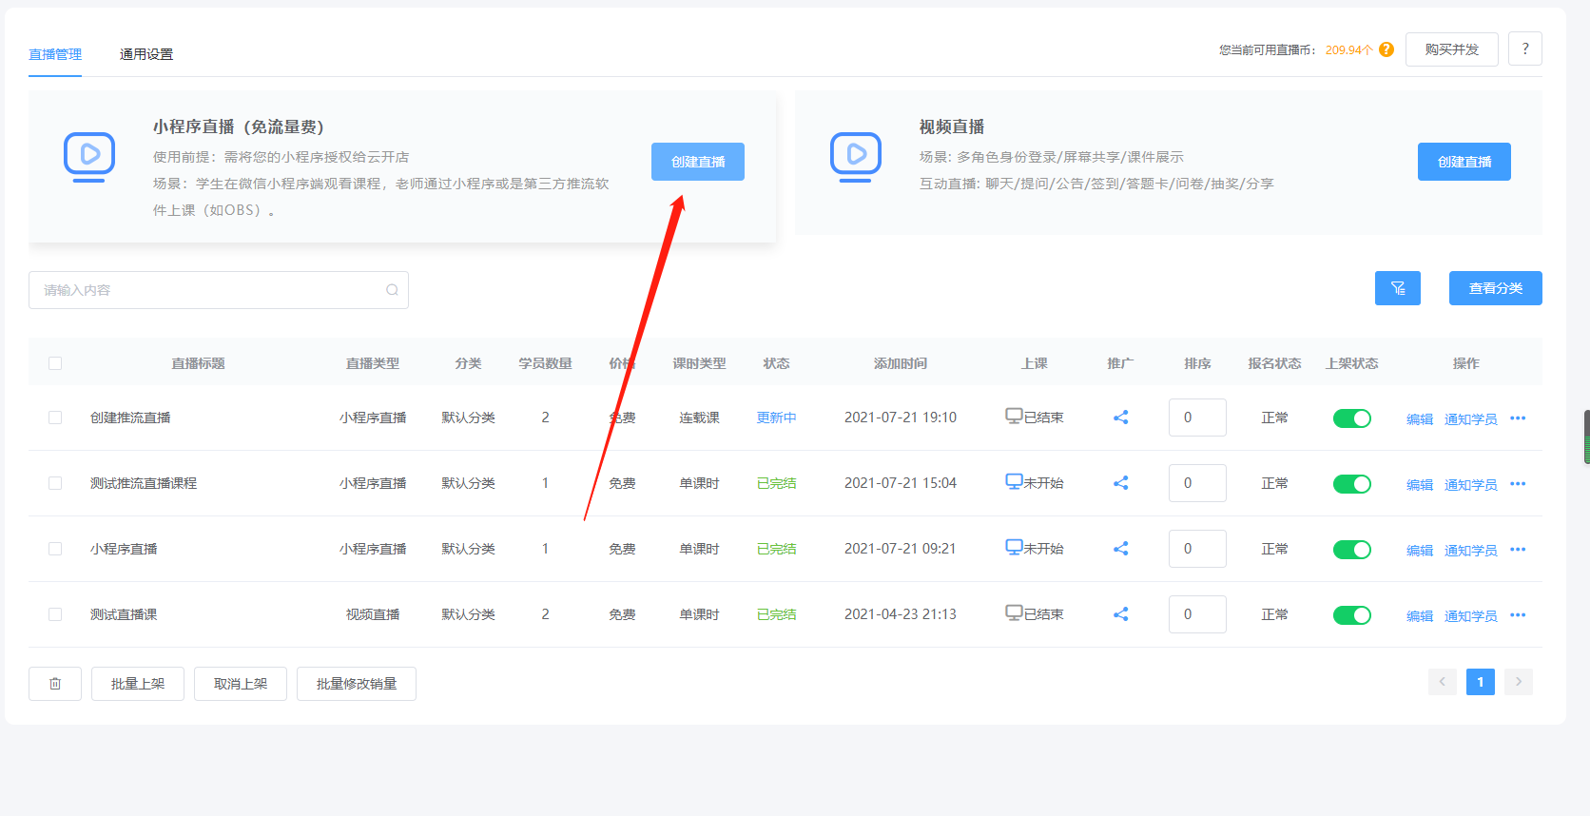Click share icon for 测试直播课 row
The image size is (1590, 816).
click(1121, 614)
